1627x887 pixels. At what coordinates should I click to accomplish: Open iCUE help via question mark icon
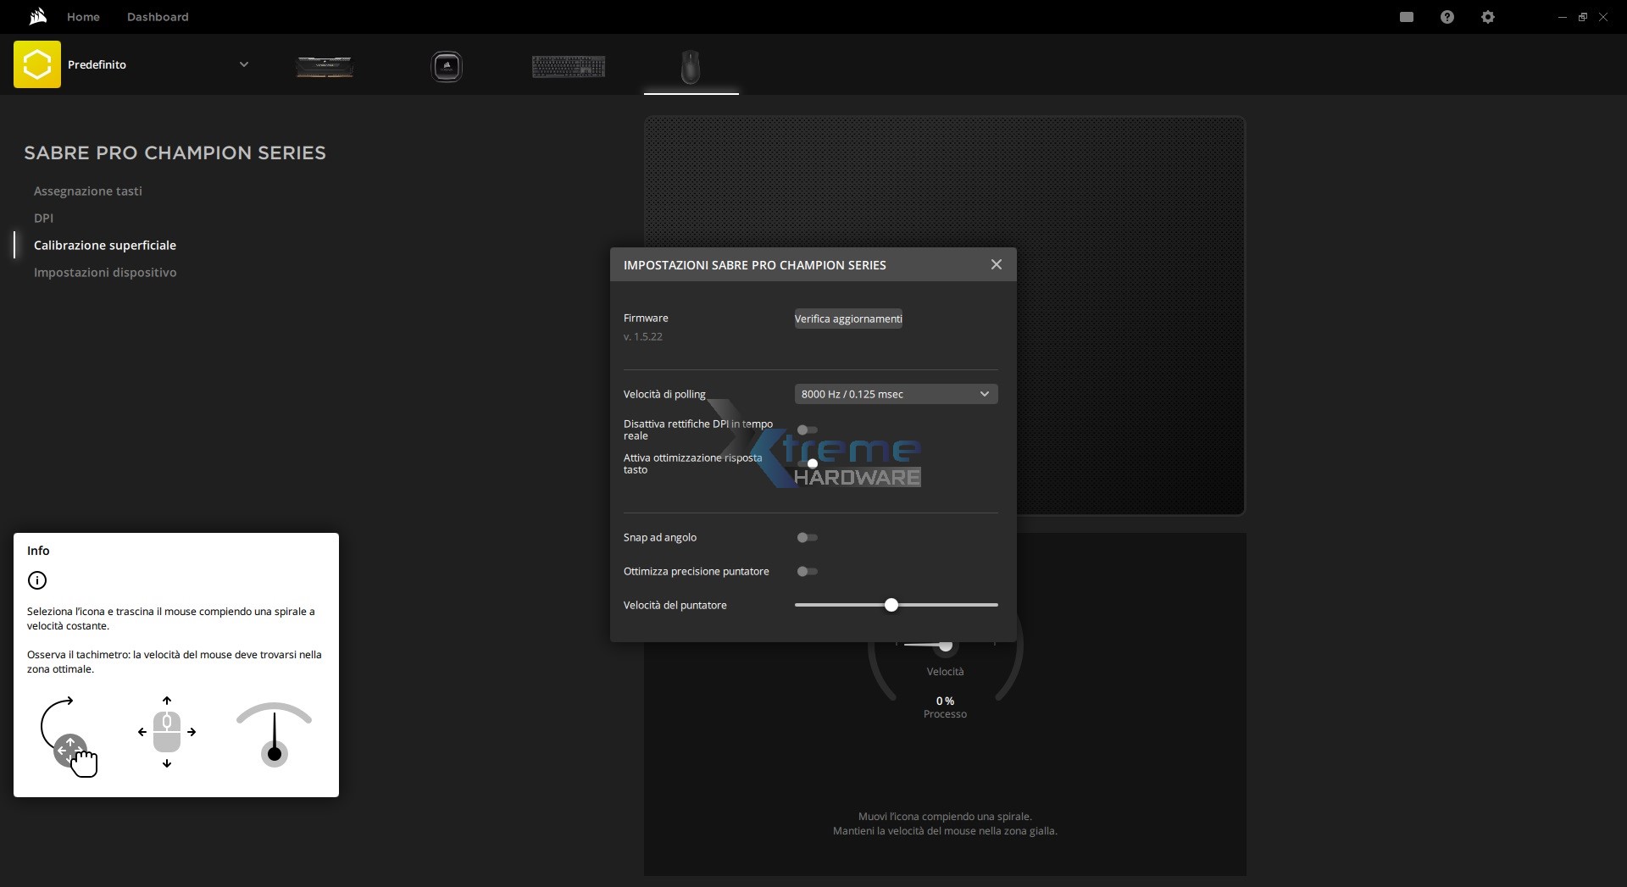point(1447,16)
